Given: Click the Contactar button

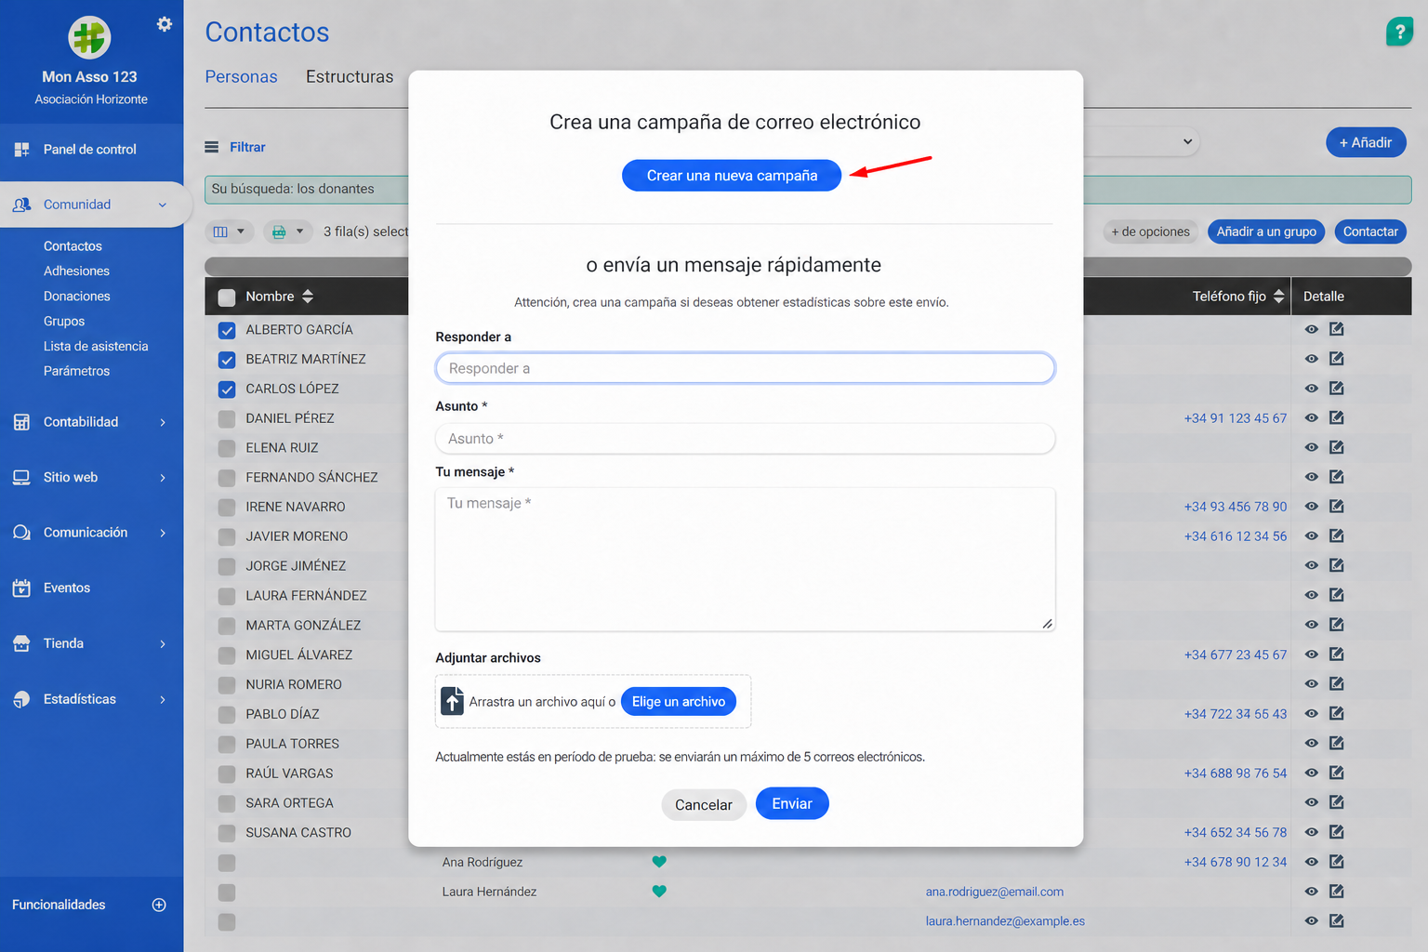Looking at the screenshot, I should point(1370,231).
